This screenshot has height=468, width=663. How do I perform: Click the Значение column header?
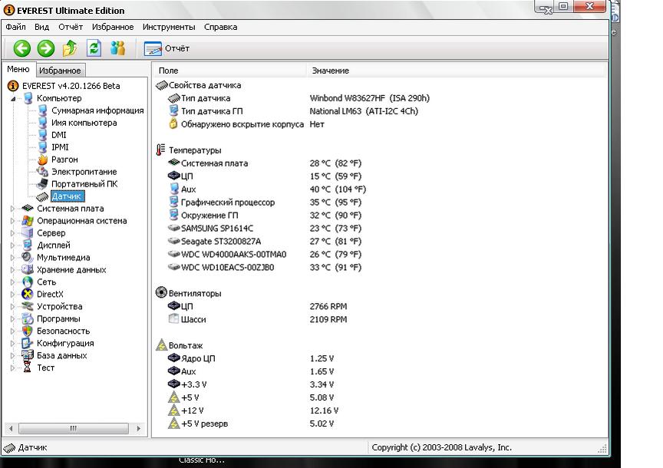[x=330, y=71]
